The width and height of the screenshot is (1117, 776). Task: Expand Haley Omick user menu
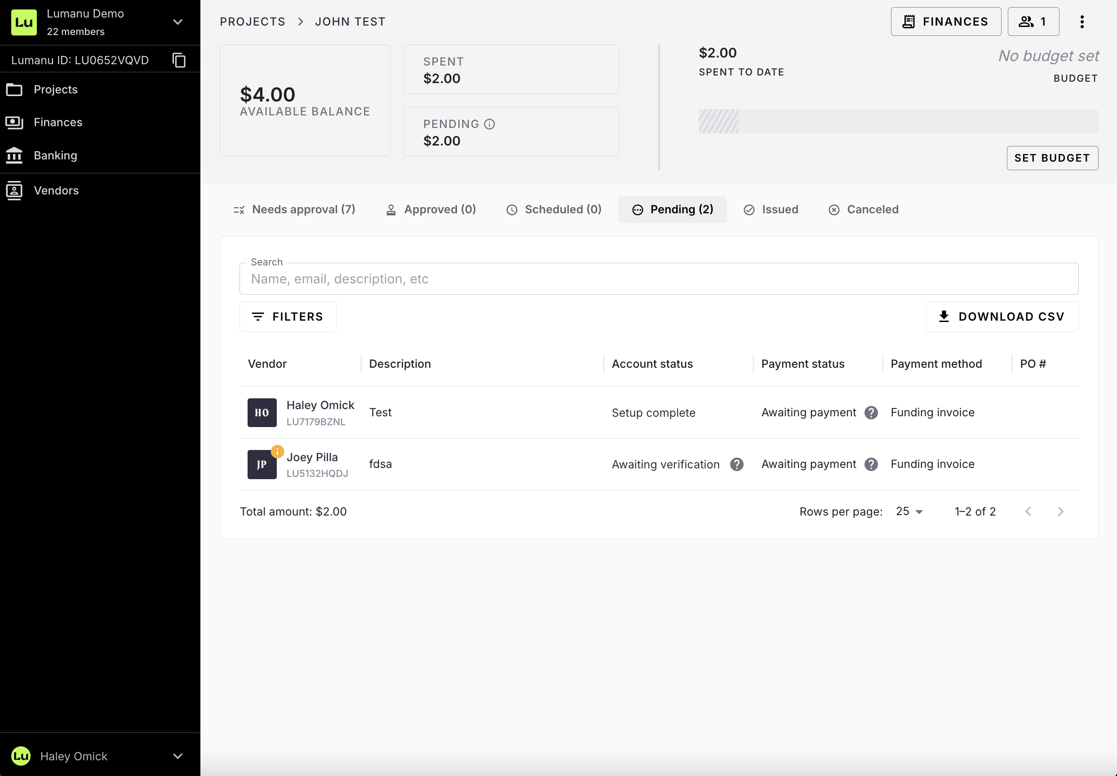point(177,756)
